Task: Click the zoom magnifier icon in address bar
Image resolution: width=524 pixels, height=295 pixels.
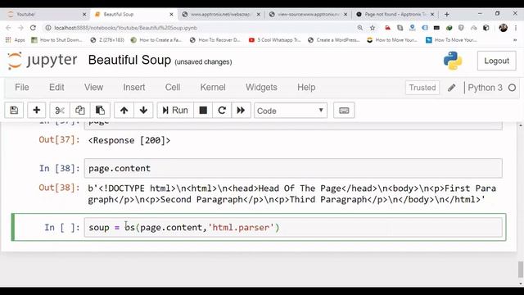Action: [360, 28]
